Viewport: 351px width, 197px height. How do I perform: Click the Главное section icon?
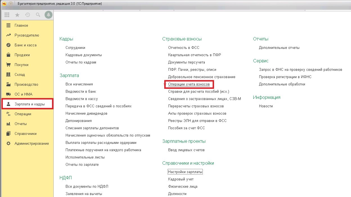tap(8, 26)
